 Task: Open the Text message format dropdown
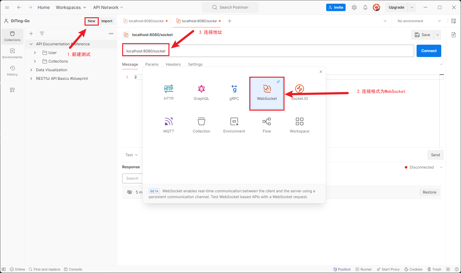pos(131,155)
